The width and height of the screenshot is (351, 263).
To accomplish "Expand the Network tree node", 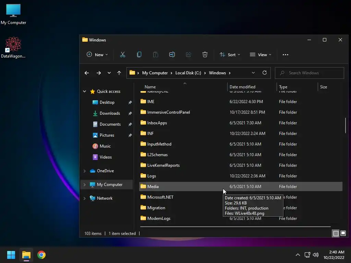I will point(84,198).
